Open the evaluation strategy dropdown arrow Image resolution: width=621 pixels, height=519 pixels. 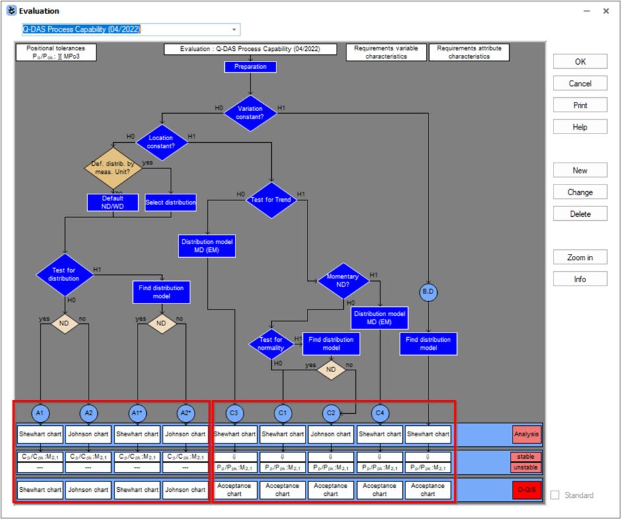[x=234, y=29]
